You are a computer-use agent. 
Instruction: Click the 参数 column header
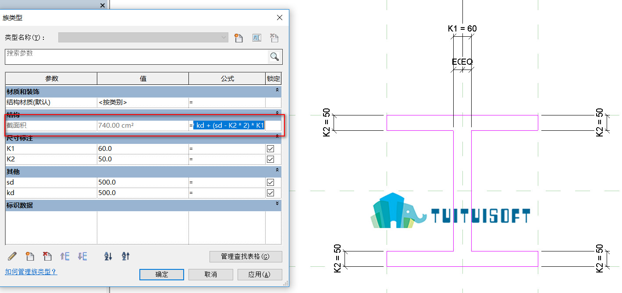[51, 79]
